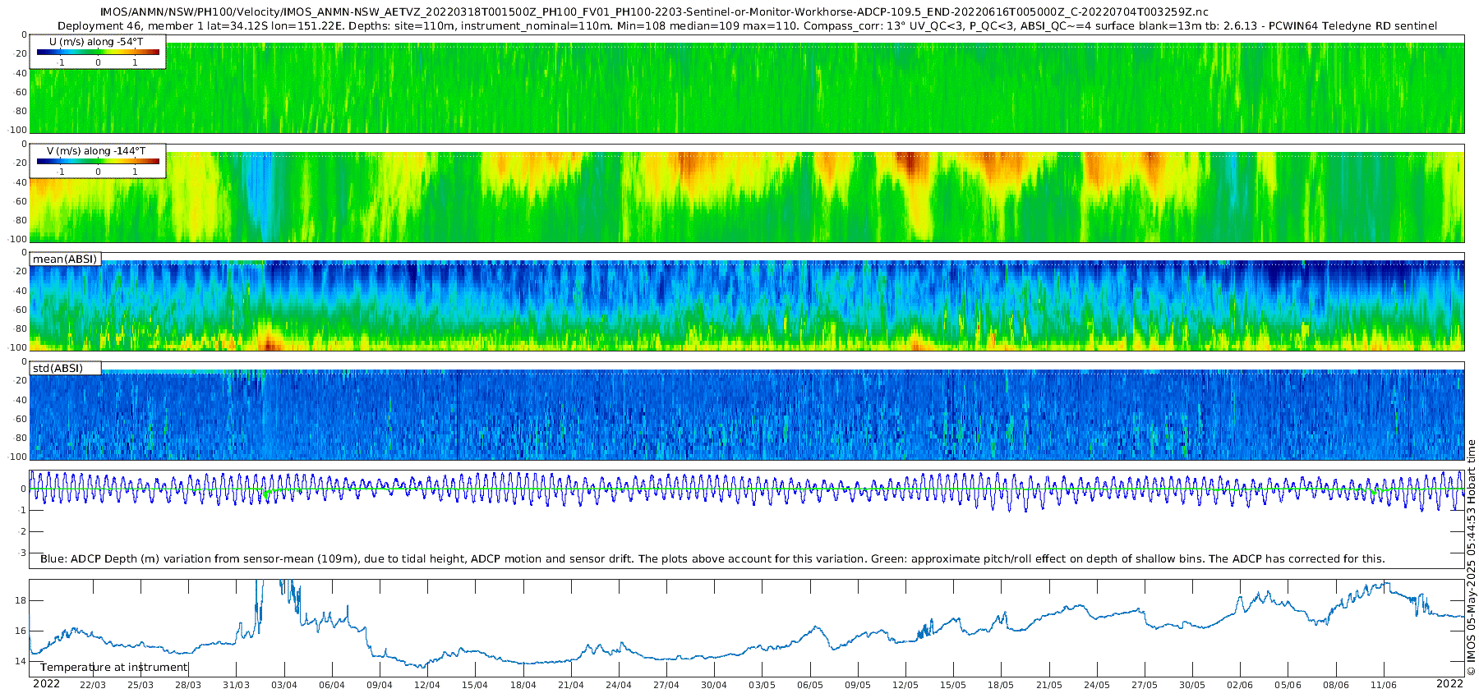
Task: Click the V velocity colorbar legend
Action: click(x=98, y=161)
